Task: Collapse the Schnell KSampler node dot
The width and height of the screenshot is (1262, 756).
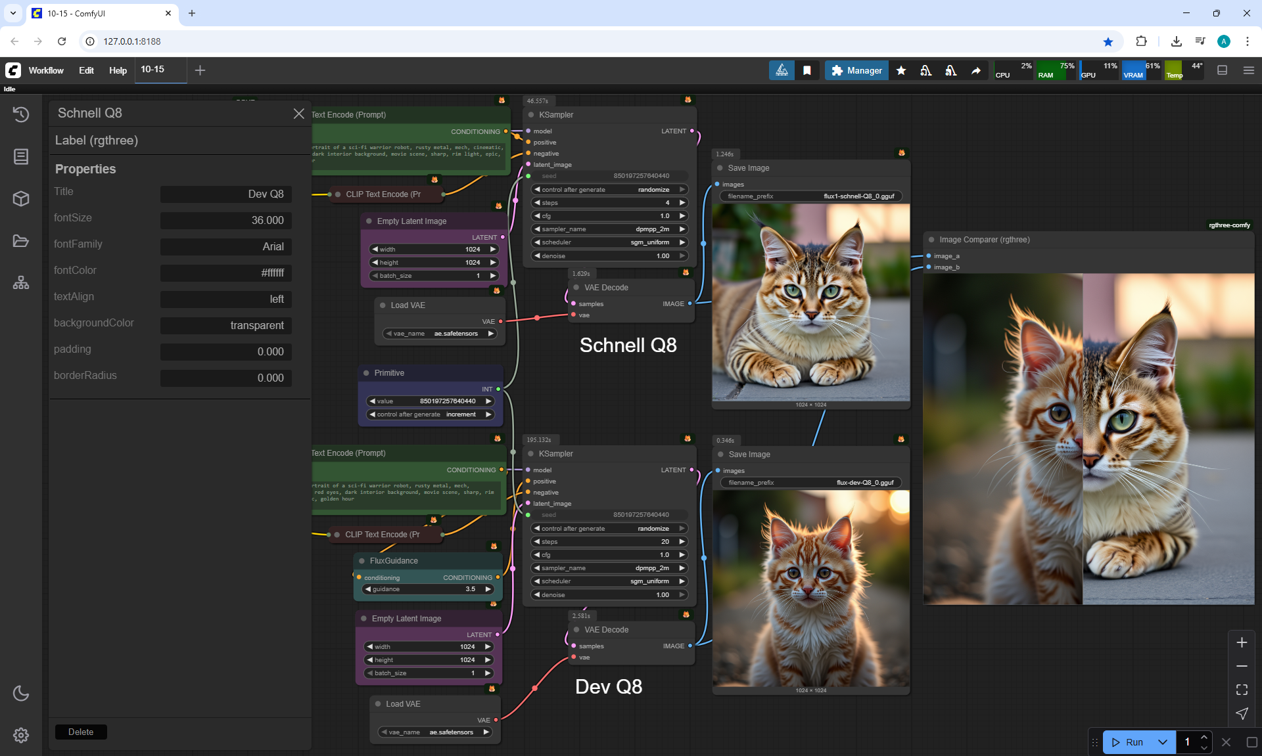Action: point(531,115)
